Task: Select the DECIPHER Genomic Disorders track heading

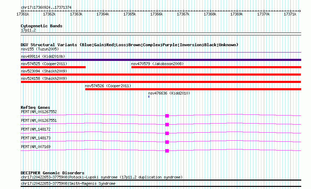Action: [52, 173]
